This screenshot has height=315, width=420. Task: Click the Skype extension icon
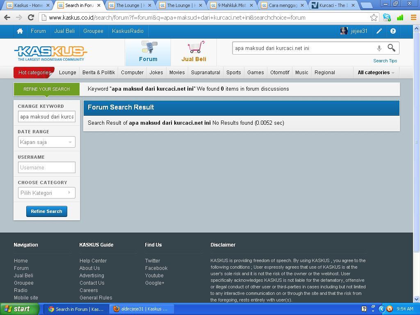(x=386, y=18)
